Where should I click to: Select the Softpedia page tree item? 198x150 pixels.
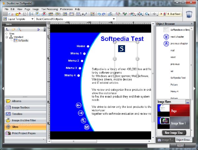click(23, 41)
